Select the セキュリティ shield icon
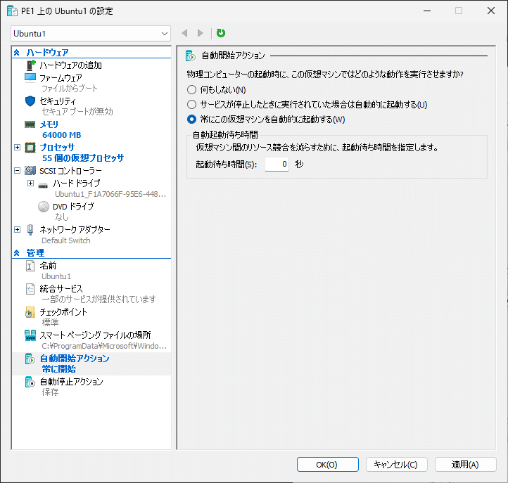 pos(30,101)
